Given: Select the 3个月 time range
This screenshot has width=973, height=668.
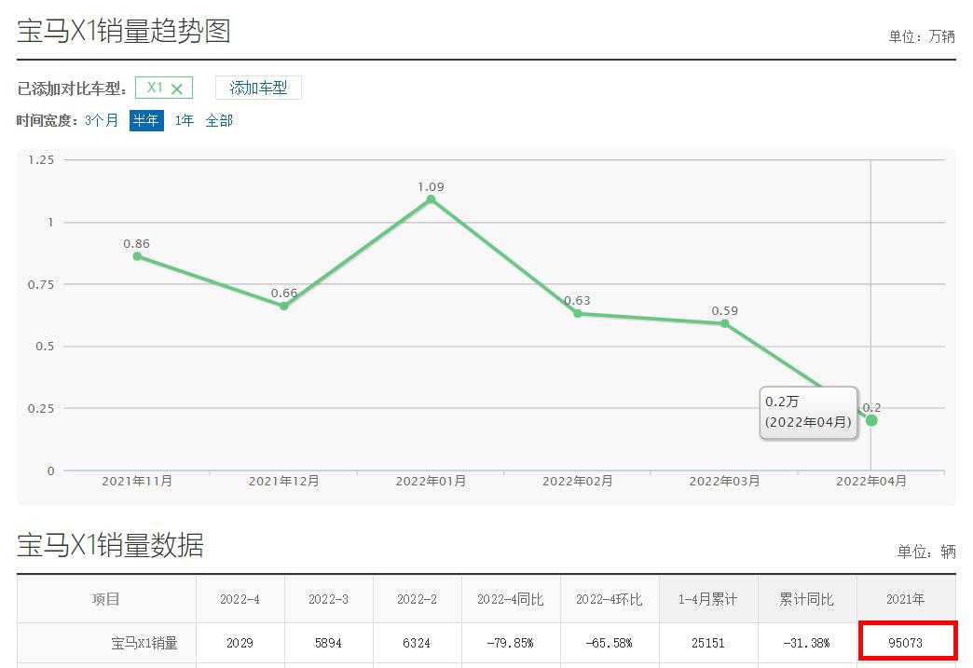Looking at the screenshot, I should coord(102,120).
